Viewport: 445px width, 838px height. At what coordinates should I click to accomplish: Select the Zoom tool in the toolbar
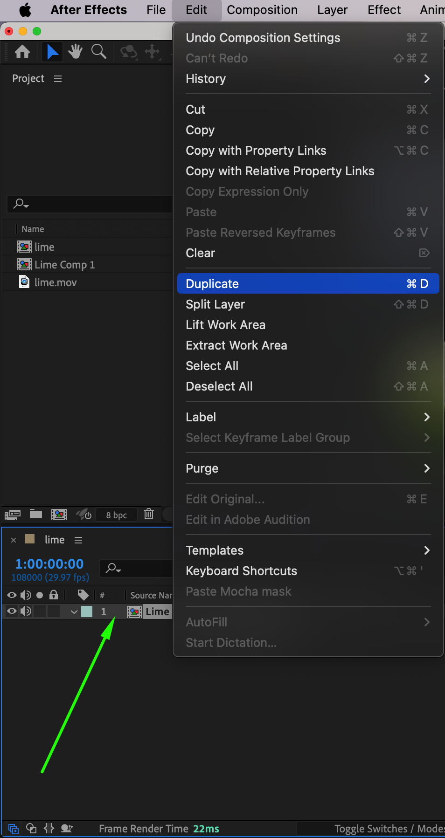[x=98, y=51]
